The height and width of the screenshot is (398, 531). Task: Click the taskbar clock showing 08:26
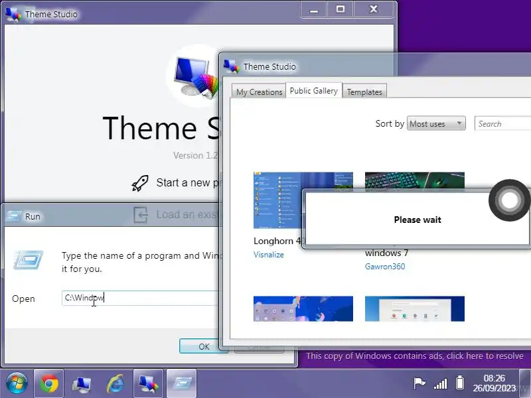coord(494,378)
